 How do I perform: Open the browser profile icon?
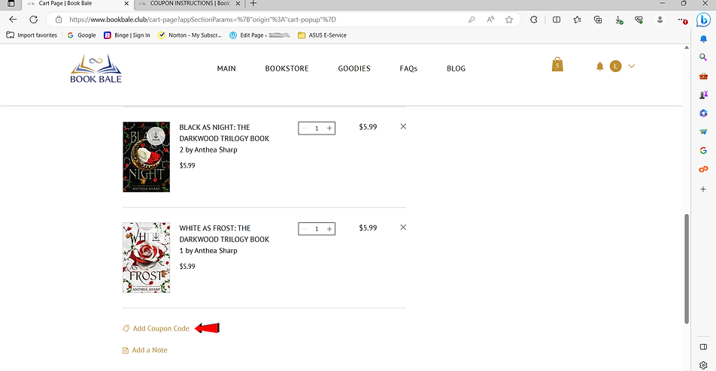[x=660, y=20]
